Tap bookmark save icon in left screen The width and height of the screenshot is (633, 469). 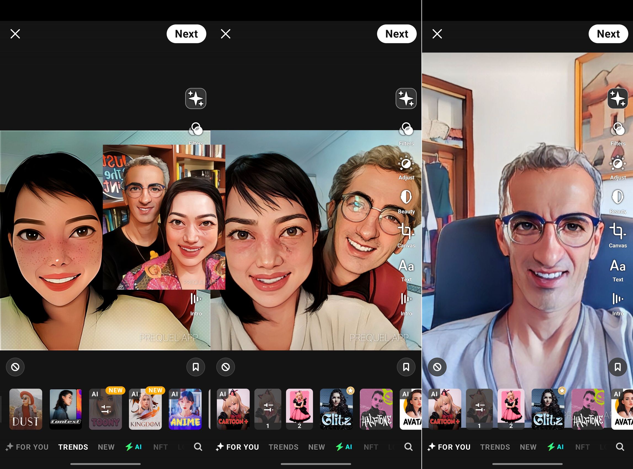196,367
